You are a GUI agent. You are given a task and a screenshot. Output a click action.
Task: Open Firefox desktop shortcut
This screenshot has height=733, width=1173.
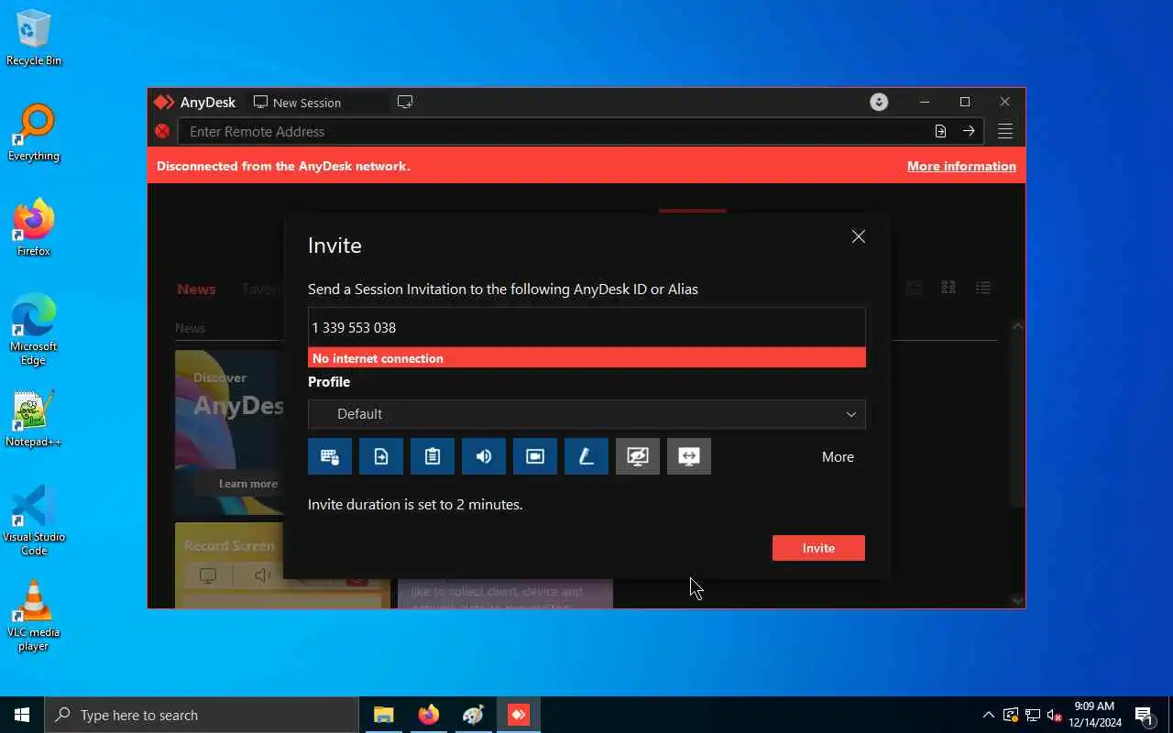[34, 228]
